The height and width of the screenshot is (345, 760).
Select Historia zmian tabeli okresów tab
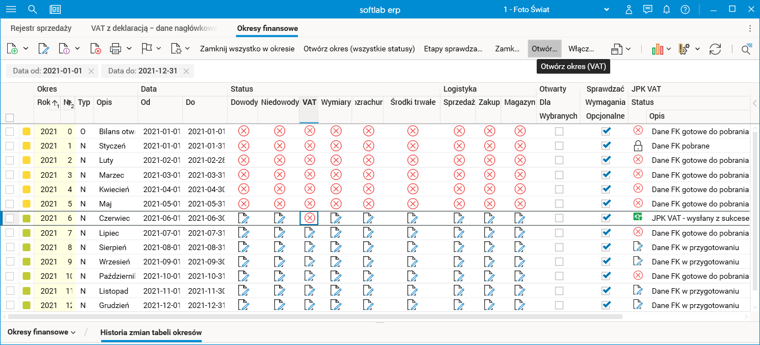click(x=151, y=332)
